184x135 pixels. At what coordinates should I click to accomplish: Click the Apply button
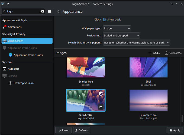(x=174, y=130)
